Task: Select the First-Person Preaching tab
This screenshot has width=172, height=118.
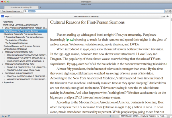Action: (x=21, y=7)
